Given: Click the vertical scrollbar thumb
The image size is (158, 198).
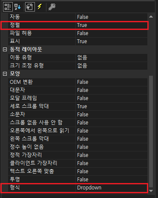Looking at the screenshot, I should (x=151, y=131).
